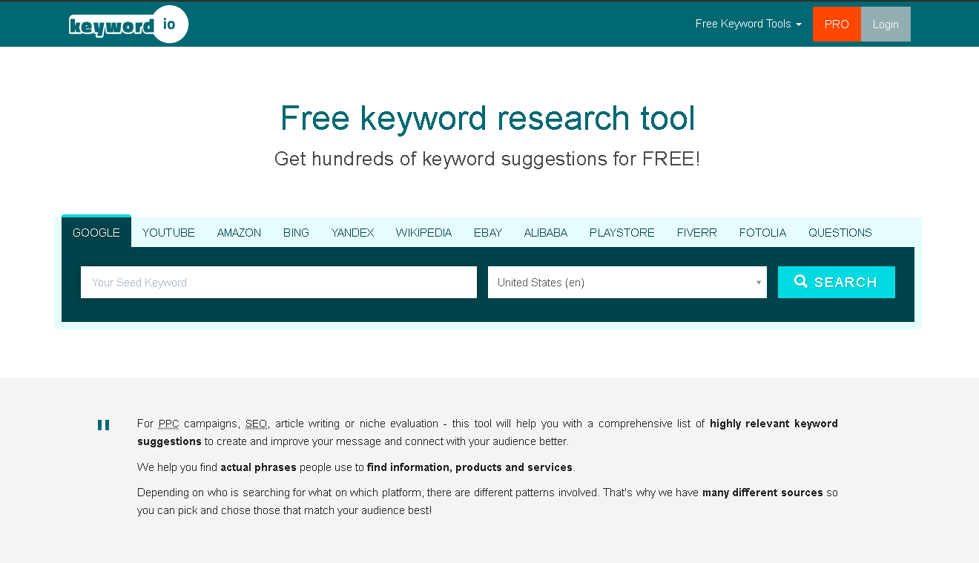Image resolution: width=979 pixels, height=563 pixels.
Task: Click the SEO abbreviation in the description
Action: (x=256, y=424)
